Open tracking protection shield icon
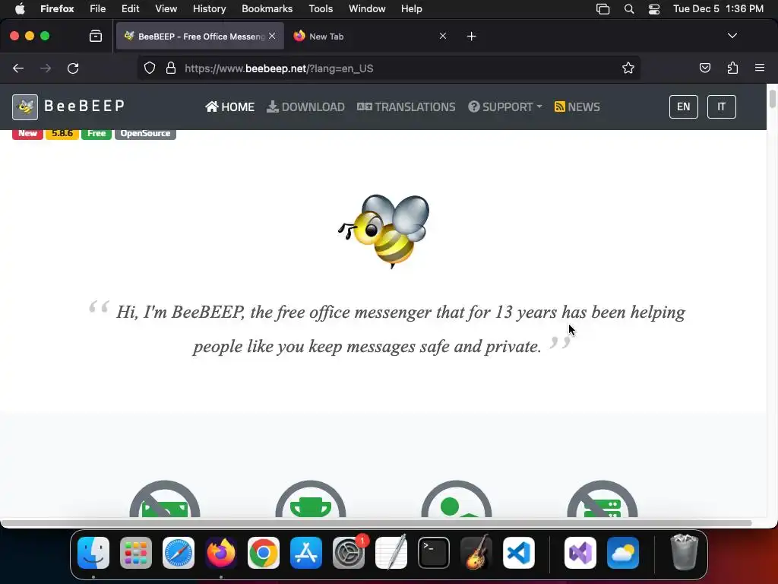 [150, 68]
